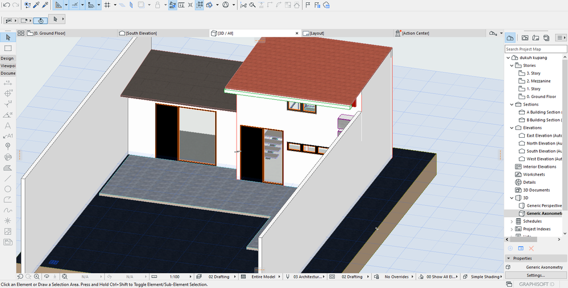Select the Arrow tool in toolbox

8,37
